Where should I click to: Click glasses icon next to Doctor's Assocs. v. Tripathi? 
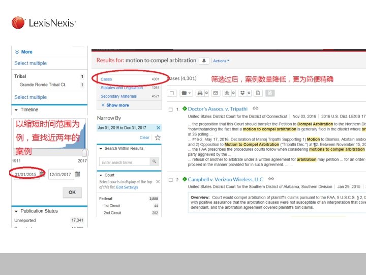tap(256, 108)
